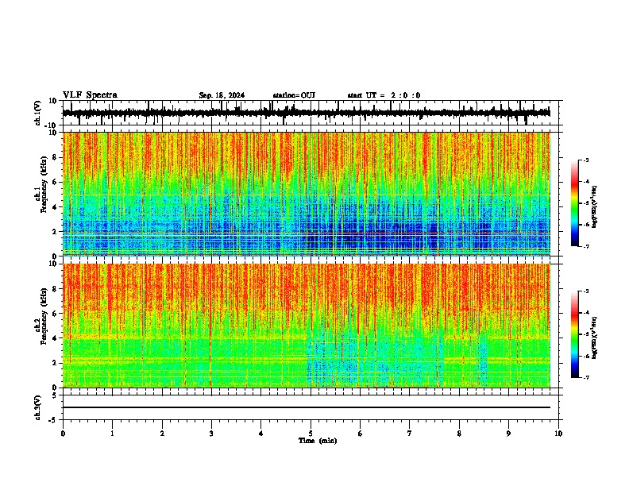Click the ch.1 "Frequency (kHz)" axis label
This screenshot has height=486, width=629.
[44, 185]
